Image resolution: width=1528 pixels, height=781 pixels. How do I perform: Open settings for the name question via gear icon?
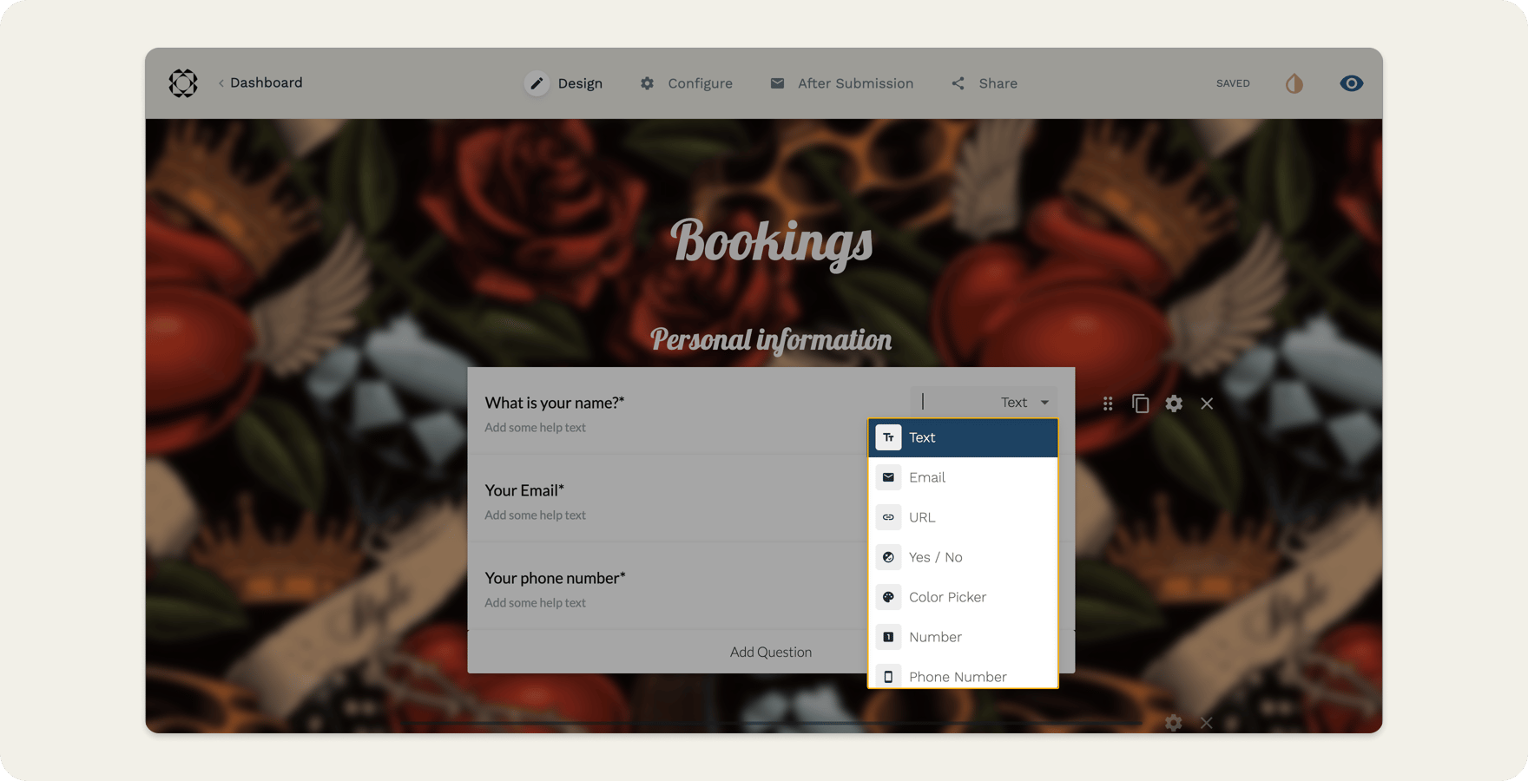click(x=1173, y=404)
